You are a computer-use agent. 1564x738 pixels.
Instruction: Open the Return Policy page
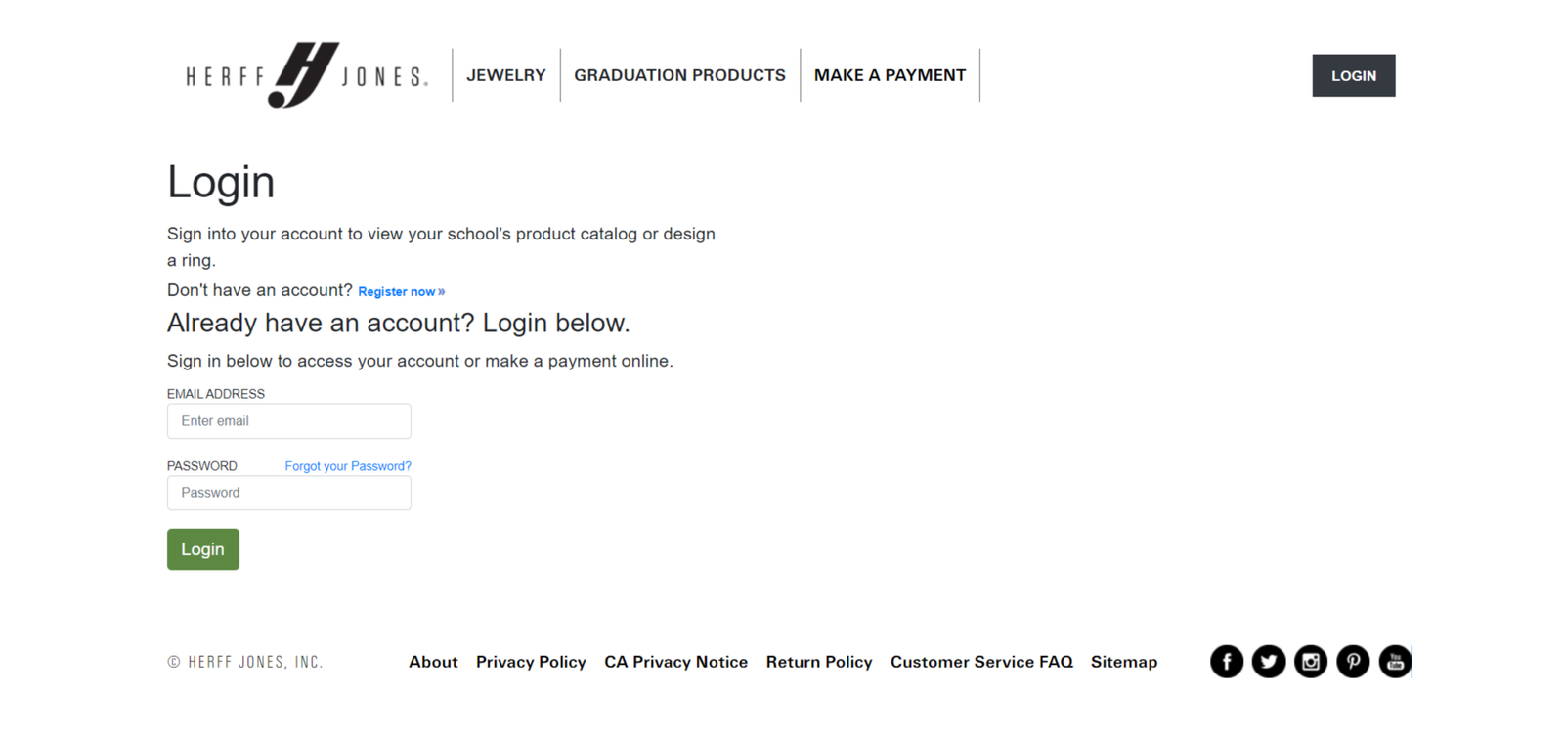click(x=819, y=662)
